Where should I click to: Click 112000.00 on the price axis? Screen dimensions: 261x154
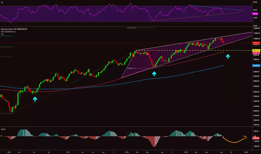click(257, 33)
